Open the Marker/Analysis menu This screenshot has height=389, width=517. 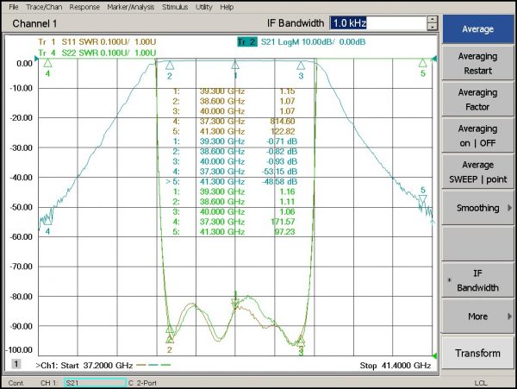pyautogui.click(x=131, y=7)
